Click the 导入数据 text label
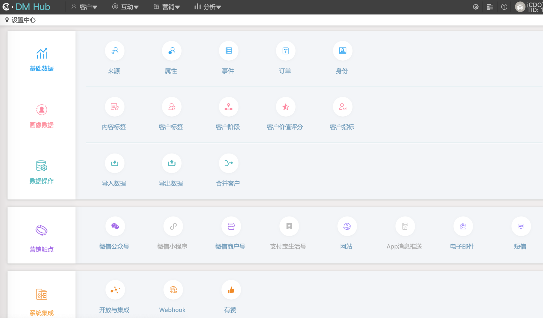543x318 pixels. tap(114, 183)
